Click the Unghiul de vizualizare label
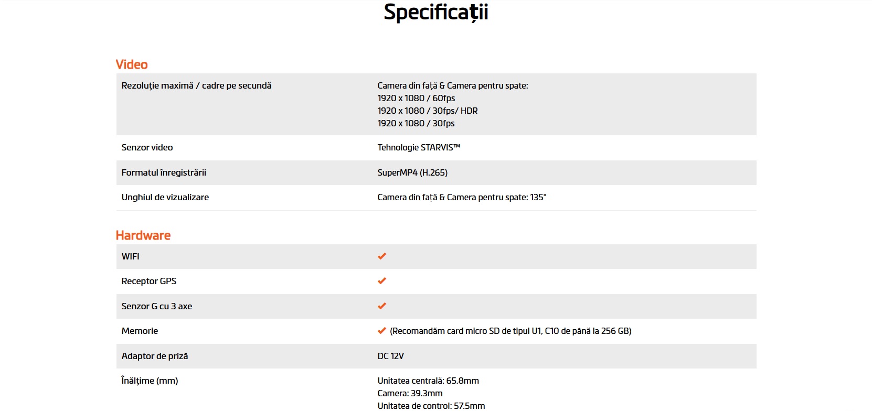This screenshot has width=872, height=412. 165,197
